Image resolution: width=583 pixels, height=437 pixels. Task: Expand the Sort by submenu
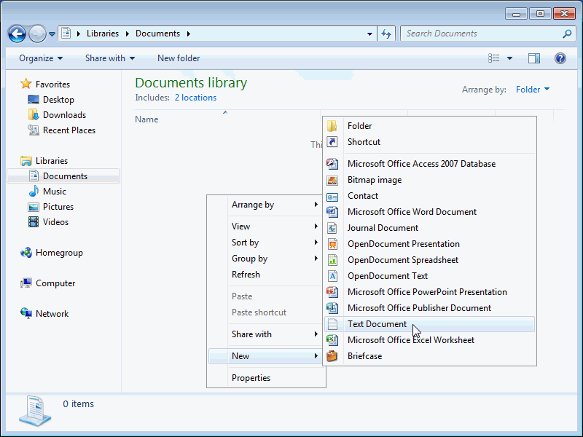265,243
